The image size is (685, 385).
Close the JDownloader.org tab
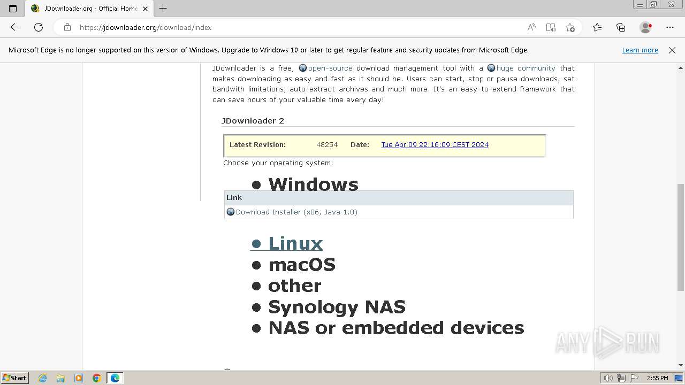tap(145, 9)
